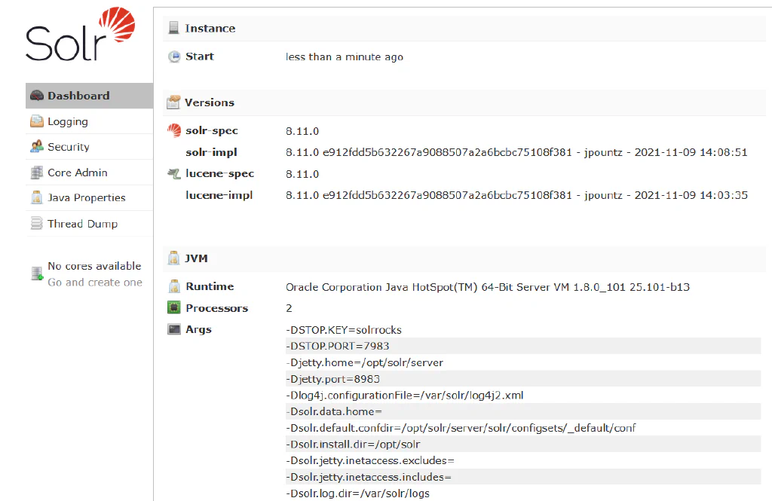Open the Security menu item
The image size is (772, 501).
pyautogui.click(x=89, y=147)
